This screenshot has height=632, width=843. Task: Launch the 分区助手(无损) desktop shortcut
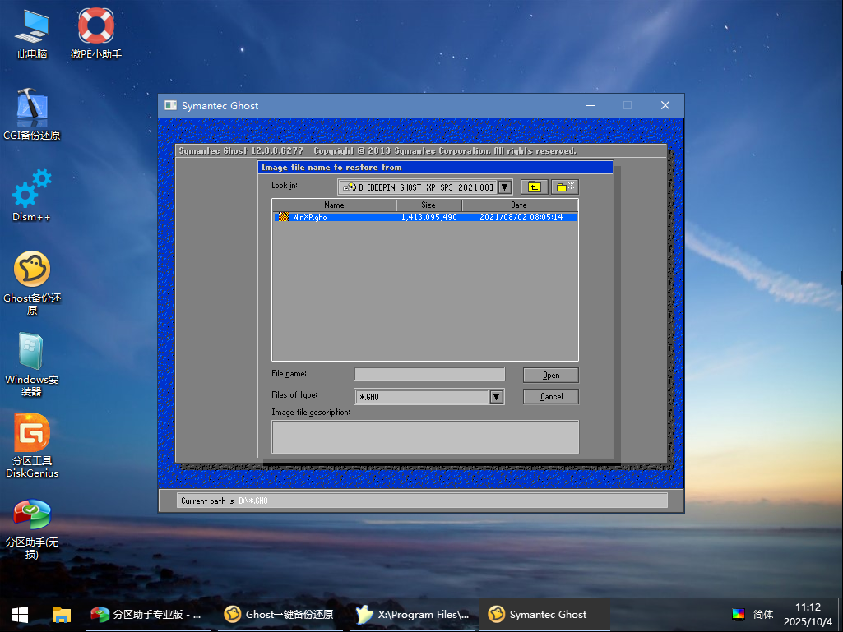(x=32, y=528)
